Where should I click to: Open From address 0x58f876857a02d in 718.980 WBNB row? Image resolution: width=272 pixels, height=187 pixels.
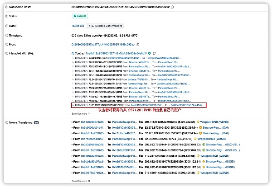[x=93, y=173]
